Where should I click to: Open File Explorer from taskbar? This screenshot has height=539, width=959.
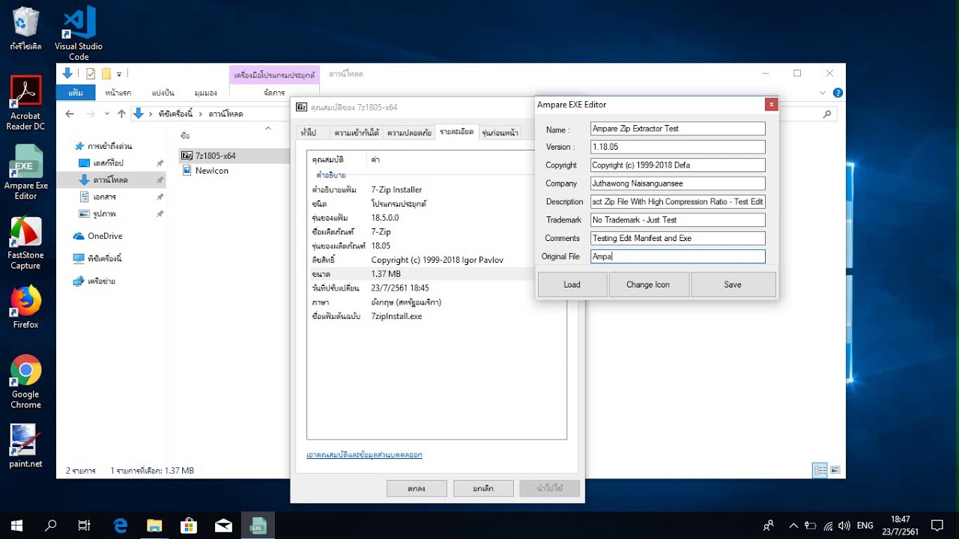point(154,526)
